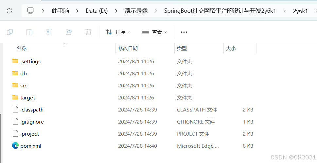317x163 pixels.
Task: Navigate to Data (D:) breadcrumb
Action: 97,11
